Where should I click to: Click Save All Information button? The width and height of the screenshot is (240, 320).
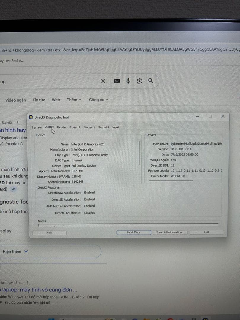169,232
